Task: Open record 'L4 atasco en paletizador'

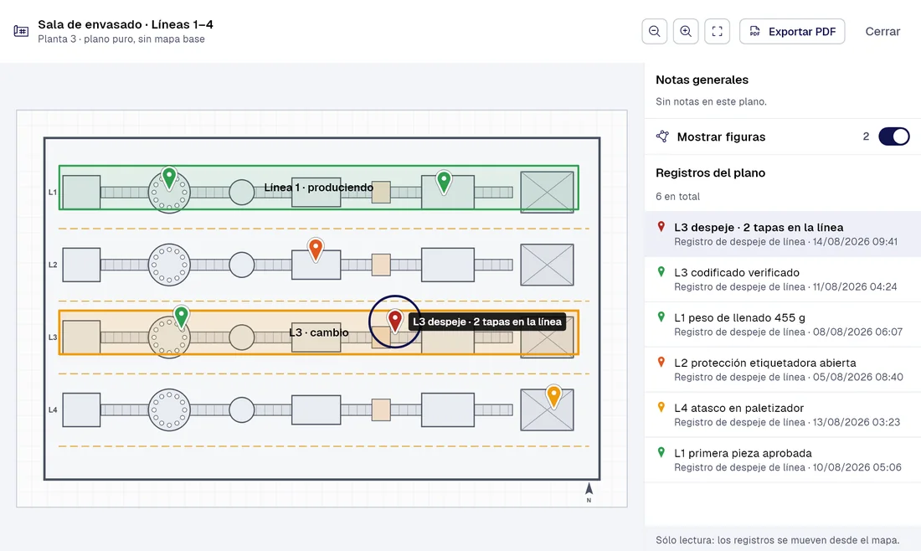Action: [782, 415]
